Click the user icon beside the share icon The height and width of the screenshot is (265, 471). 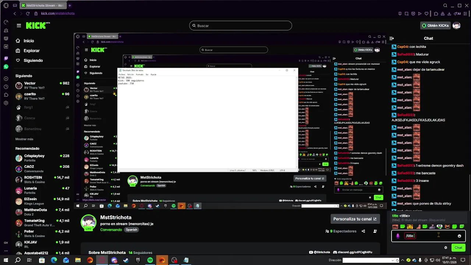point(375,231)
